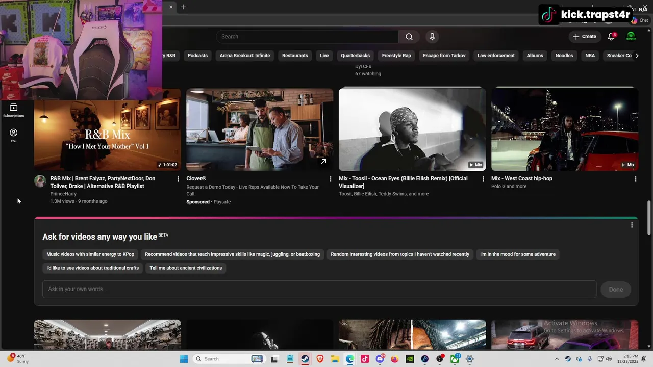The height and width of the screenshot is (367, 653).
Task: Open a new browser tab with plus
Action: [x=183, y=7]
